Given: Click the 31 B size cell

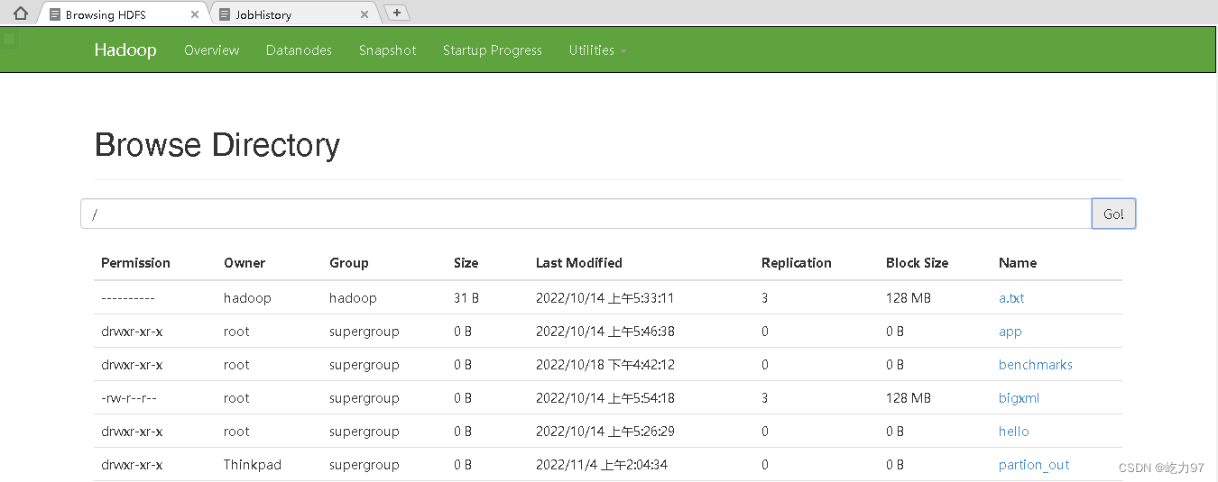Looking at the screenshot, I should [466, 297].
